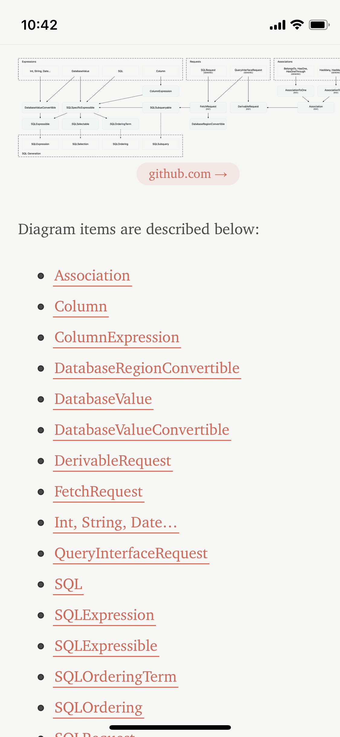Tap the Expressions group in the diagram
Image resolution: width=340 pixels, height=737 pixels.
tap(29, 61)
